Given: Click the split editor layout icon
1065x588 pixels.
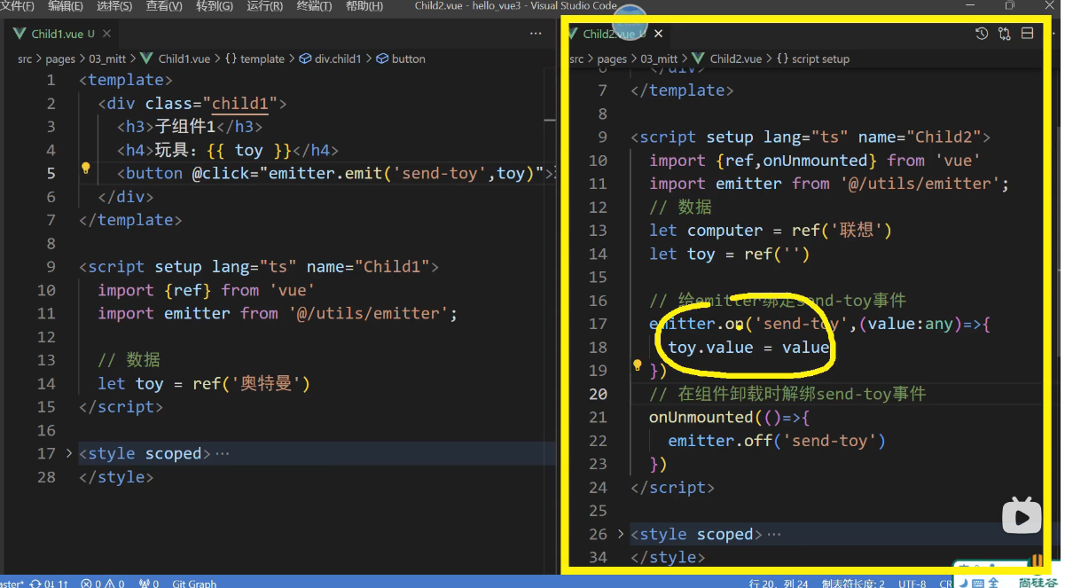Looking at the screenshot, I should click(1027, 34).
